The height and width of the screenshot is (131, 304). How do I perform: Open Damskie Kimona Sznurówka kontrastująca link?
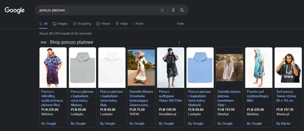[x=141, y=98]
